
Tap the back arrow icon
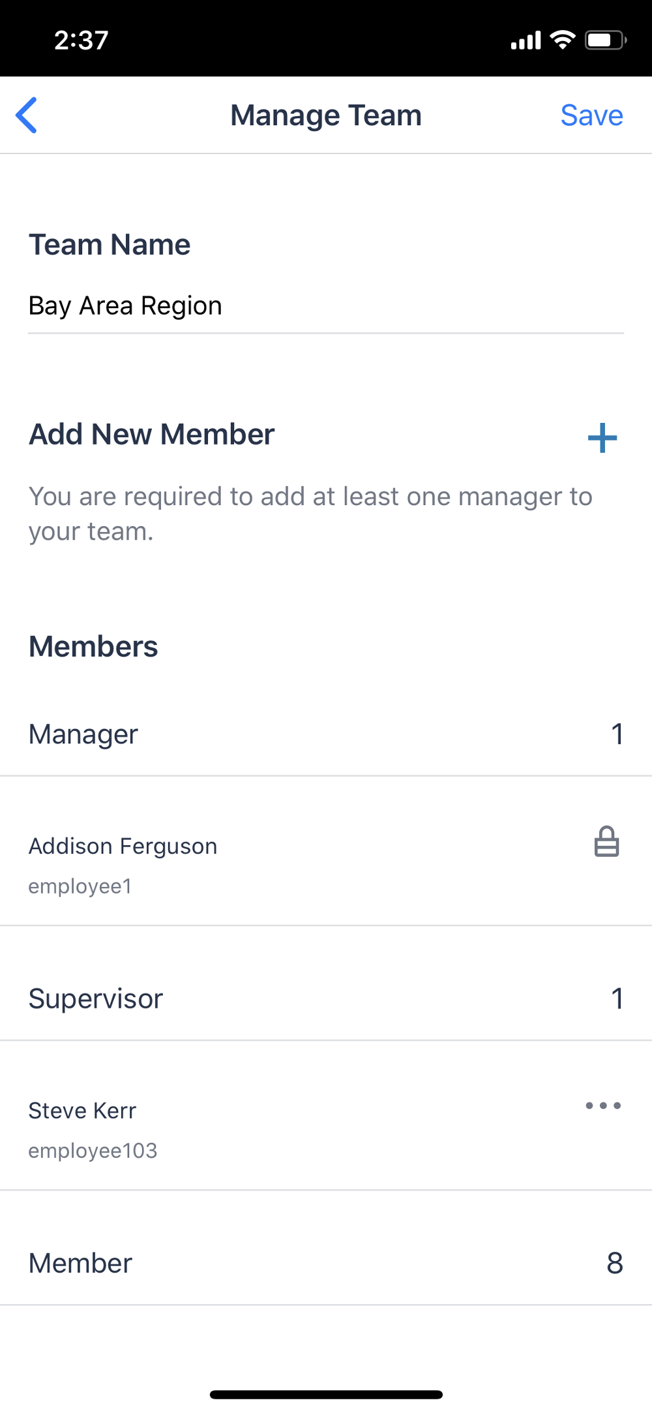27,116
